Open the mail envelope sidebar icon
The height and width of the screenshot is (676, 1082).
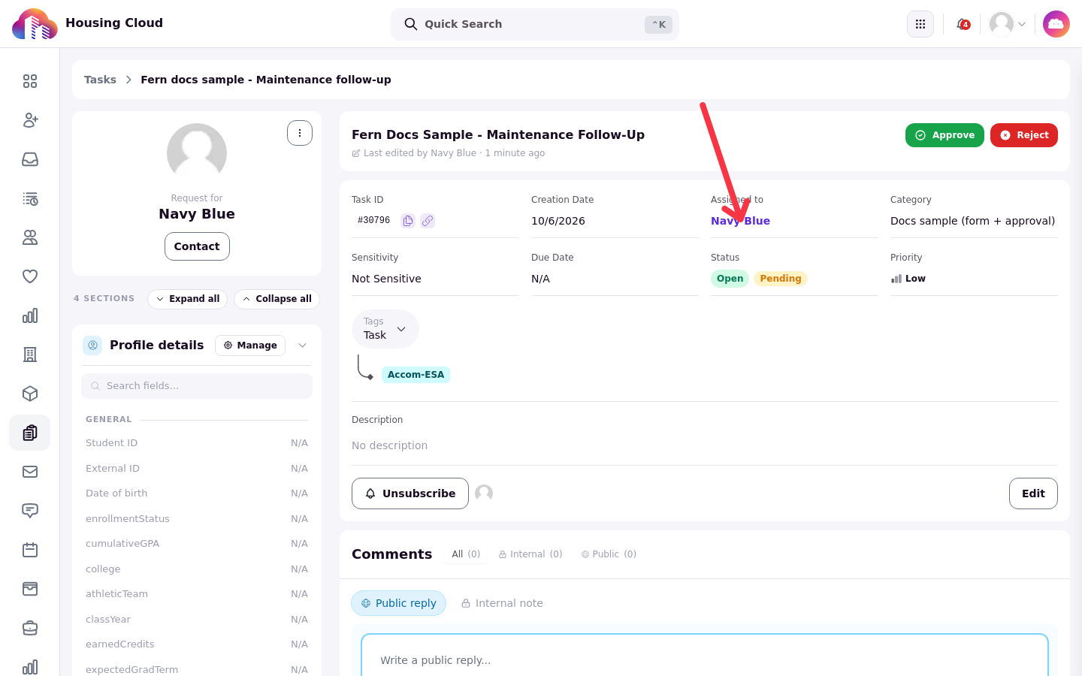(x=30, y=472)
